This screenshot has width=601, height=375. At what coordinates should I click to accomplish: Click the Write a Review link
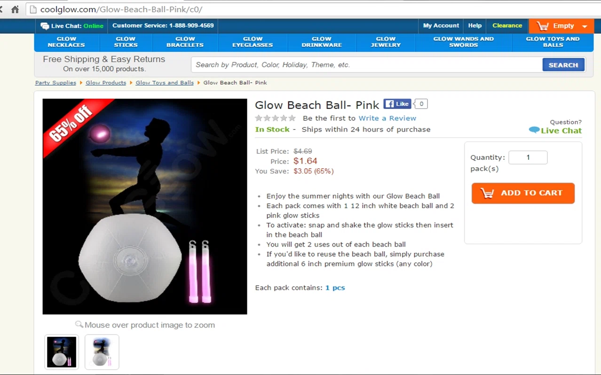[x=387, y=118]
